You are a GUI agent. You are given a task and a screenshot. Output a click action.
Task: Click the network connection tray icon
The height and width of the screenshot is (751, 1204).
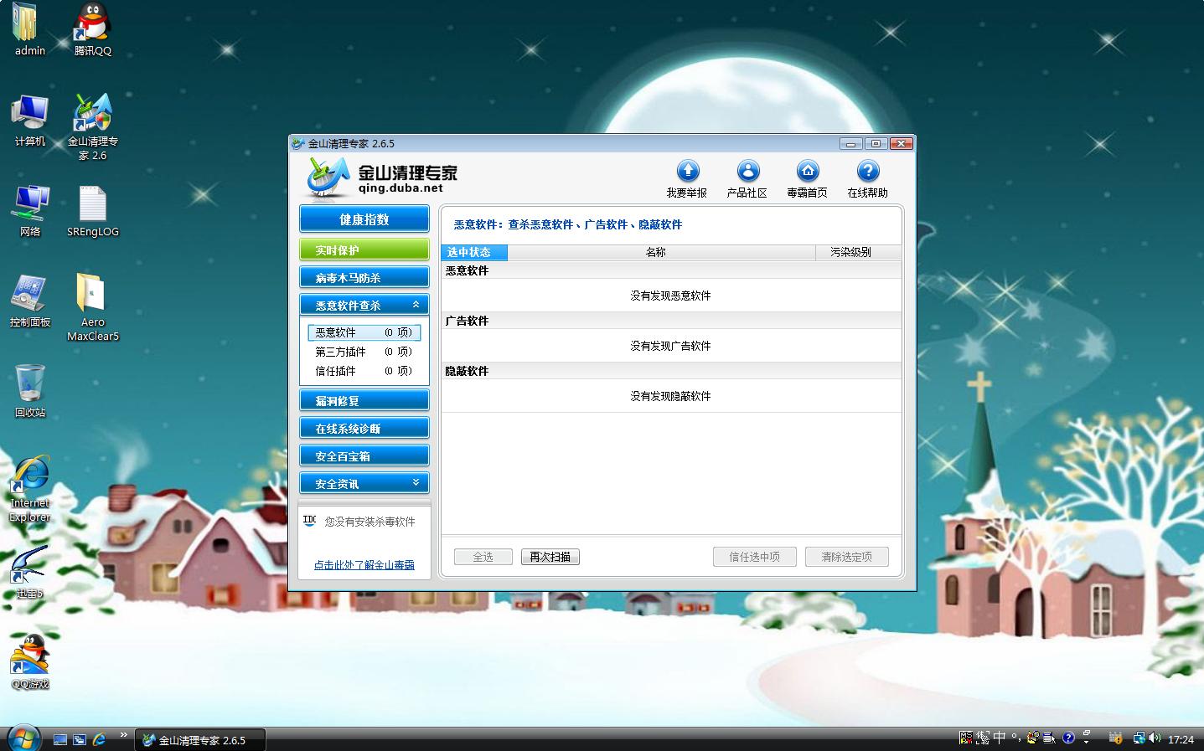[x=1139, y=738]
